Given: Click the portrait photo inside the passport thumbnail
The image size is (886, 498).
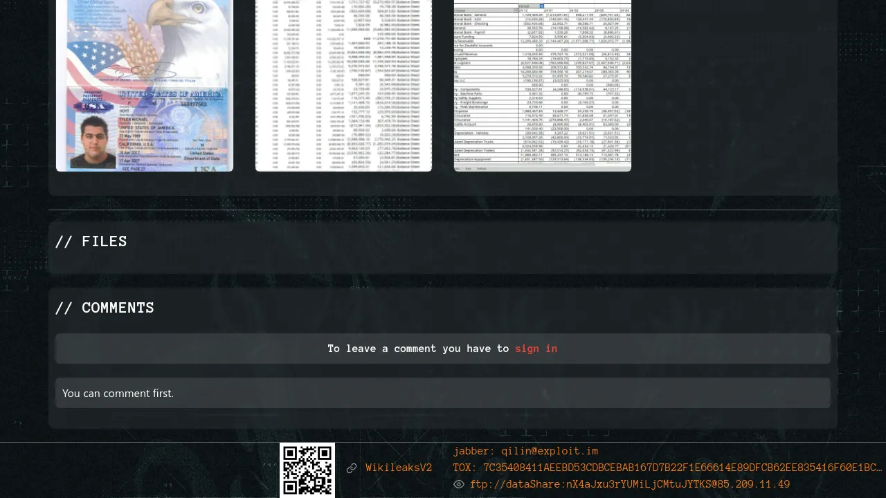Looking at the screenshot, I should pyautogui.click(x=93, y=142).
